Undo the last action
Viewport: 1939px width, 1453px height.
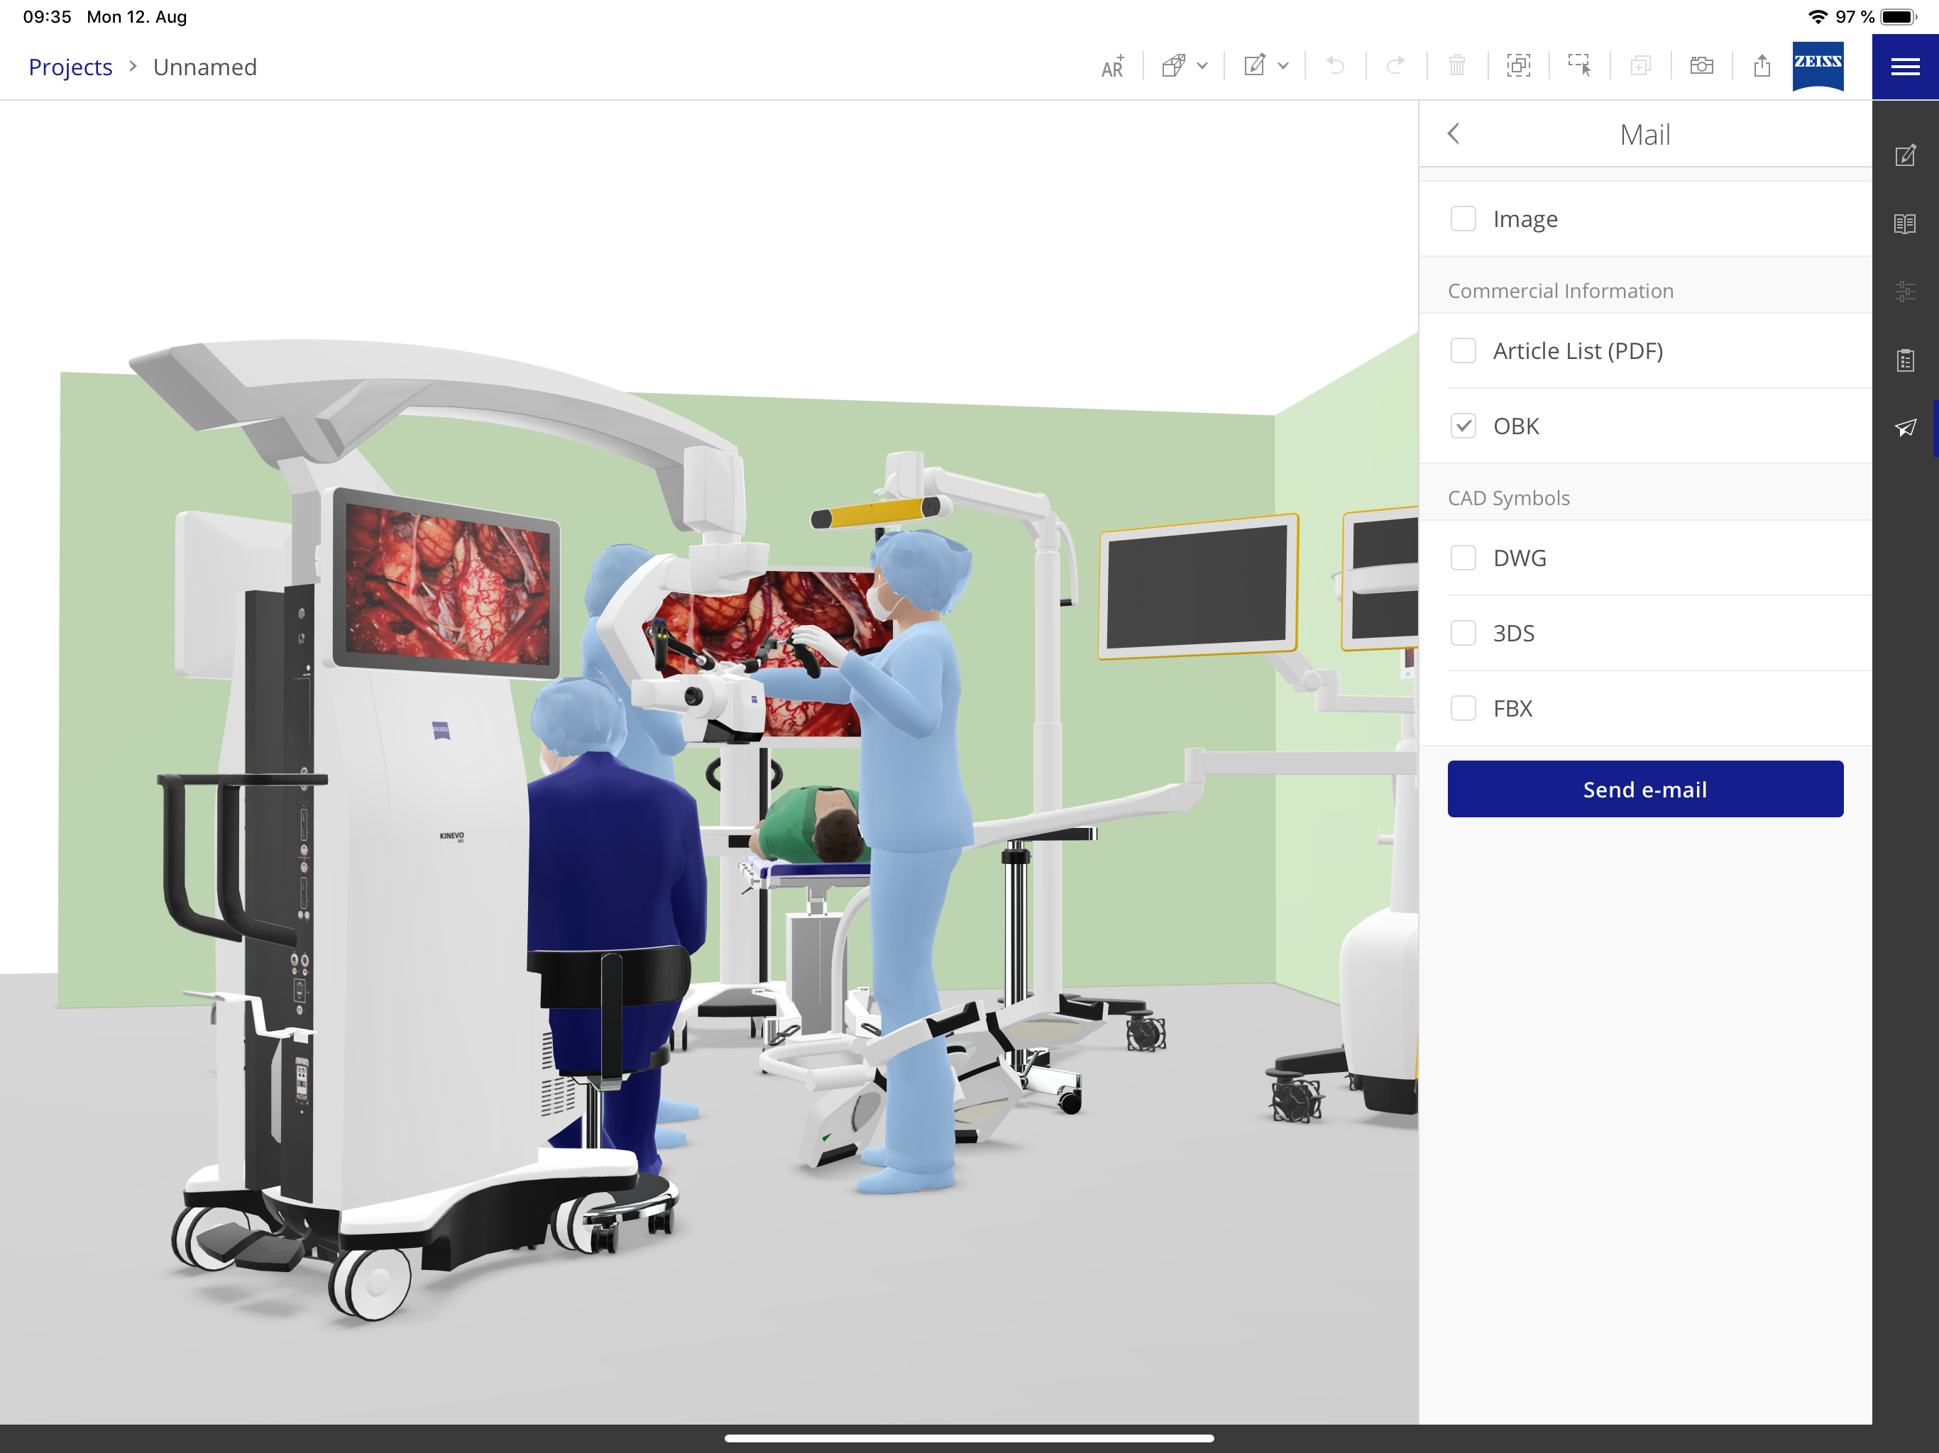point(1335,66)
